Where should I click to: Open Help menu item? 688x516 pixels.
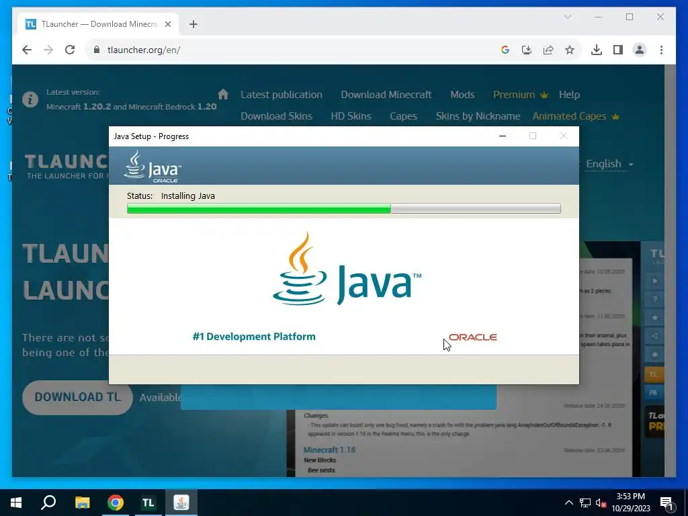[x=570, y=95]
